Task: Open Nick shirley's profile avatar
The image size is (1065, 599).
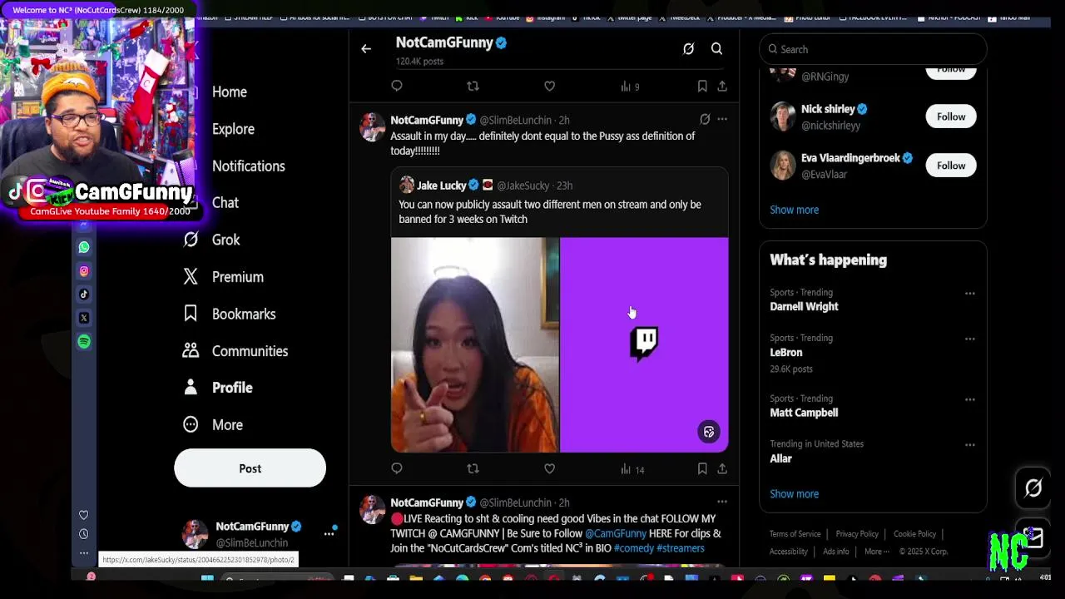Action: [782, 116]
